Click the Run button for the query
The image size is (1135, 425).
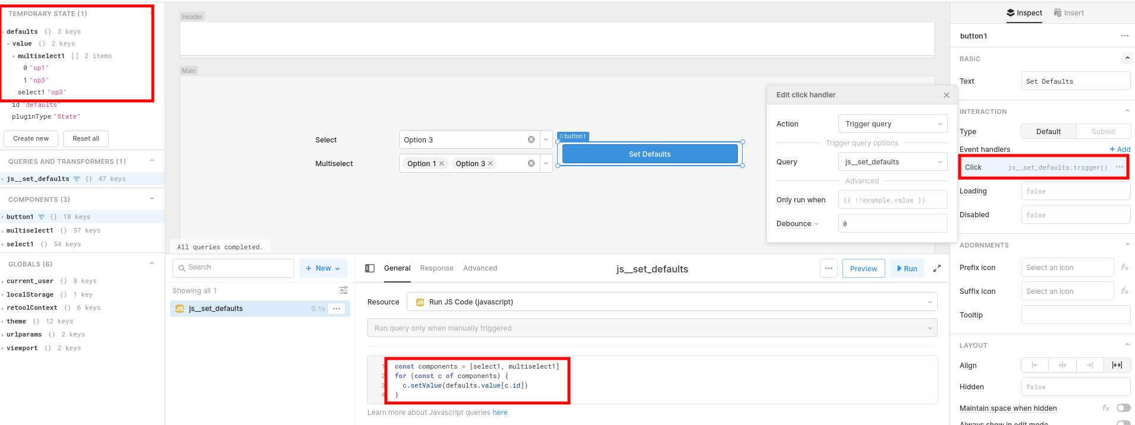(907, 268)
